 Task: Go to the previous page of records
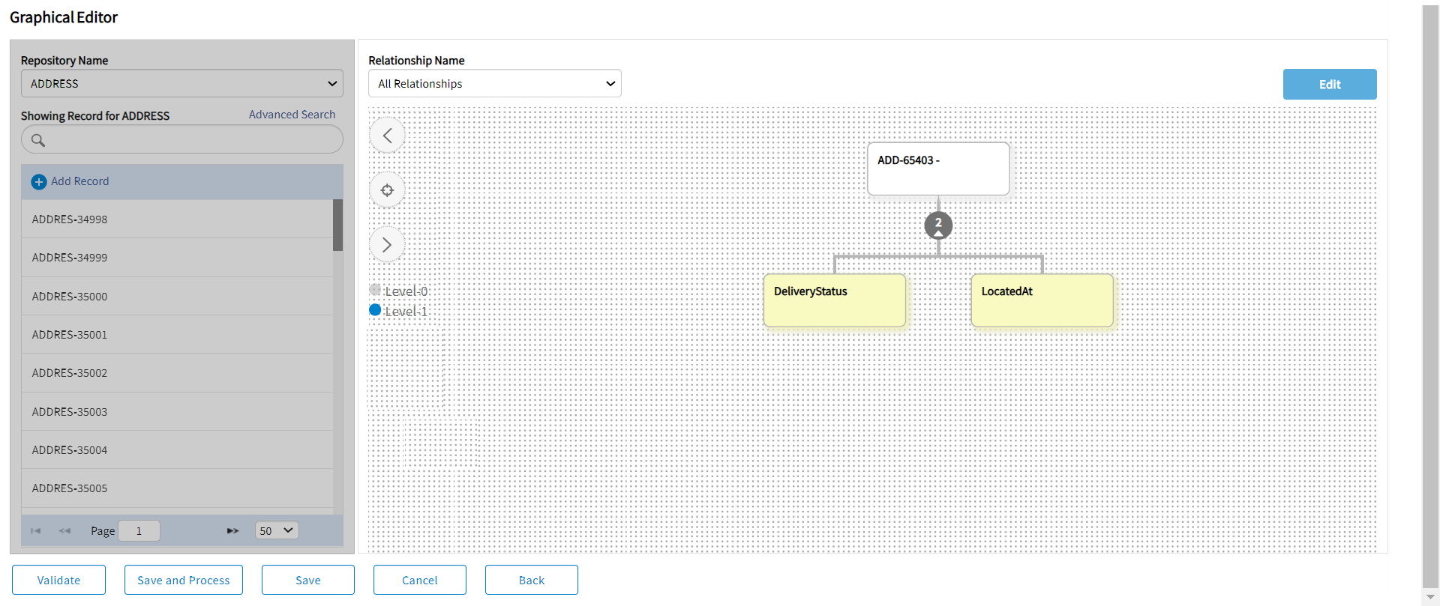tap(64, 531)
